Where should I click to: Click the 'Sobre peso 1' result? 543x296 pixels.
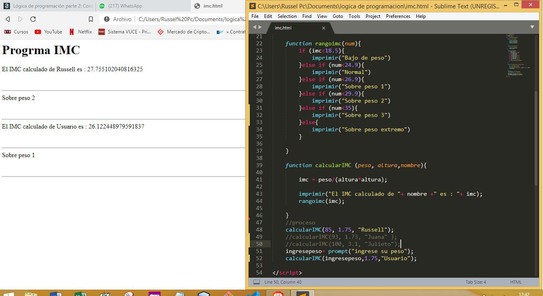pyautogui.click(x=18, y=155)
